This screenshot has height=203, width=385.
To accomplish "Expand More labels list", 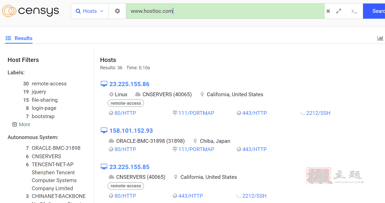I will pos(21,124).
